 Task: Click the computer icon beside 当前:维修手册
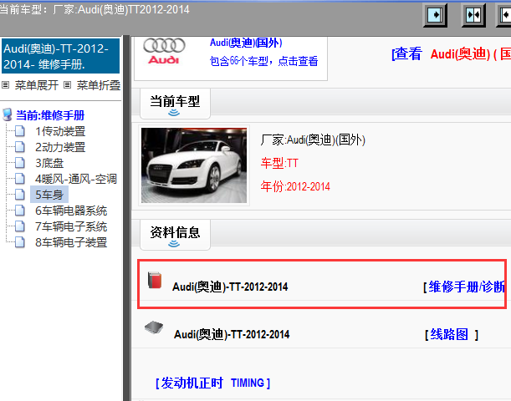point(8,115)
